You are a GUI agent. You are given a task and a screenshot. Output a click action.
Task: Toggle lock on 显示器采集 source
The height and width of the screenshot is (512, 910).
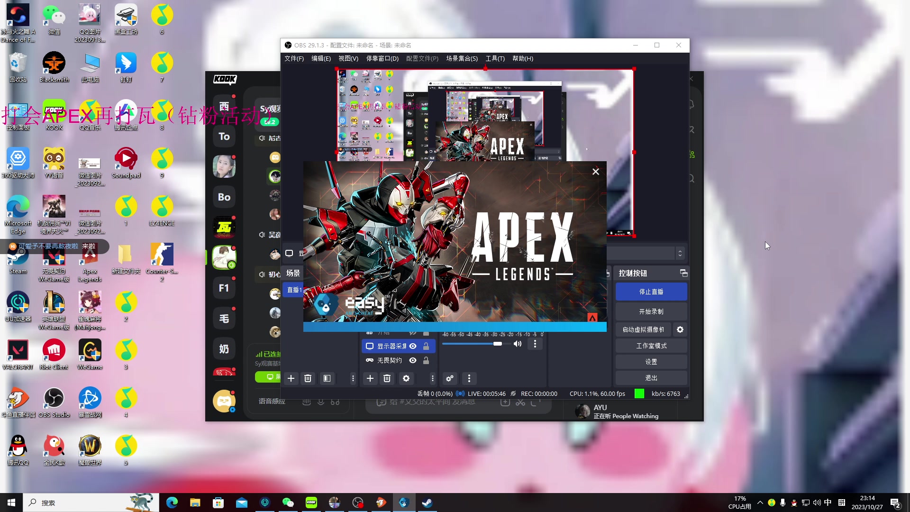[x=426, y=346]
